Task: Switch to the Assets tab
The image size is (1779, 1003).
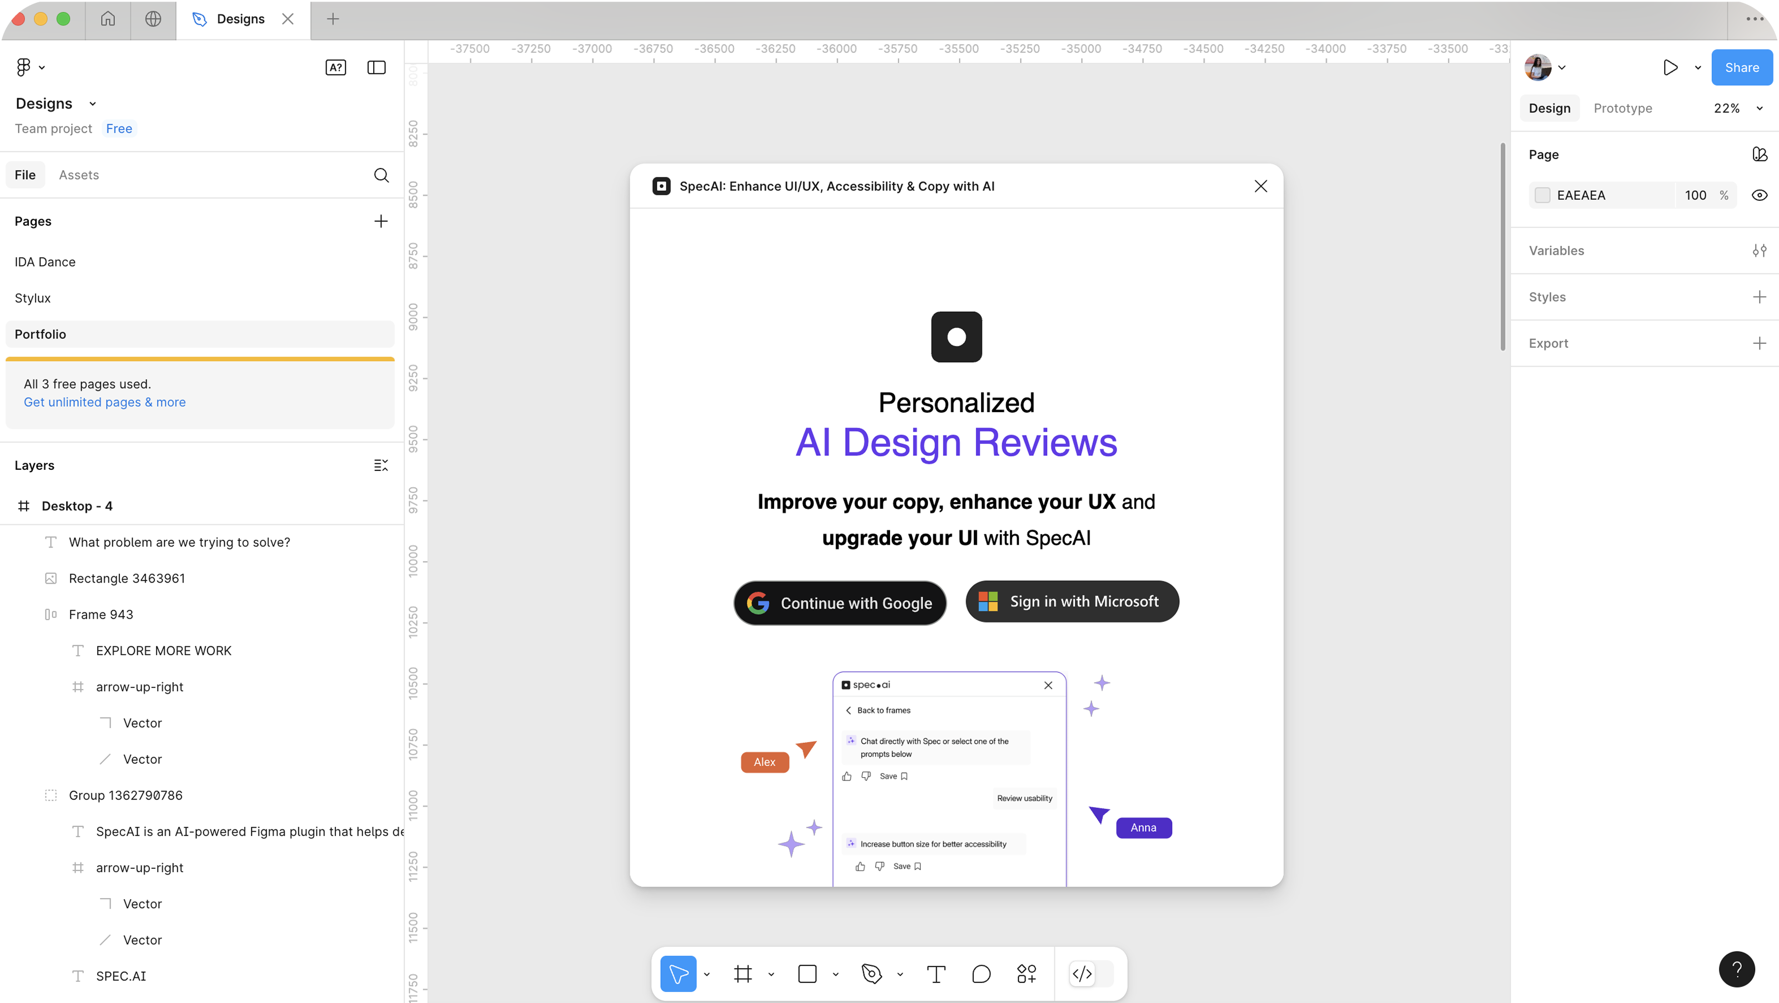Action: tap(79, 175)
